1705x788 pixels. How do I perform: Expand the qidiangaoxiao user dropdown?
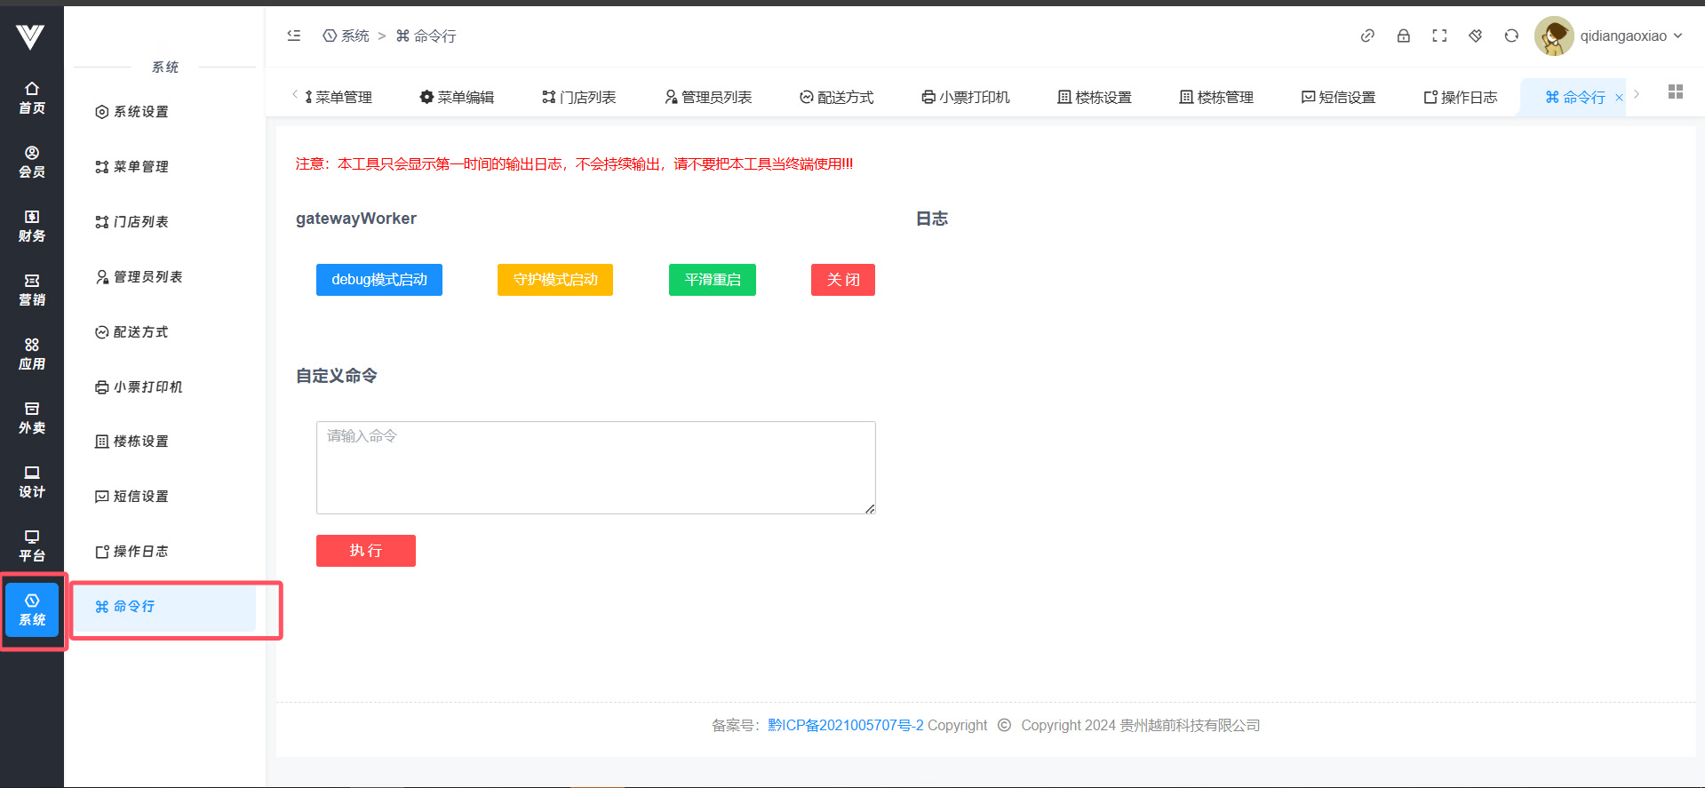[1630, 36]
